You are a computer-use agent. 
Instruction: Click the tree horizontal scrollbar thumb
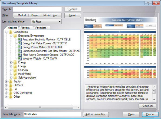pyautogui.click(x=41, y=107)
